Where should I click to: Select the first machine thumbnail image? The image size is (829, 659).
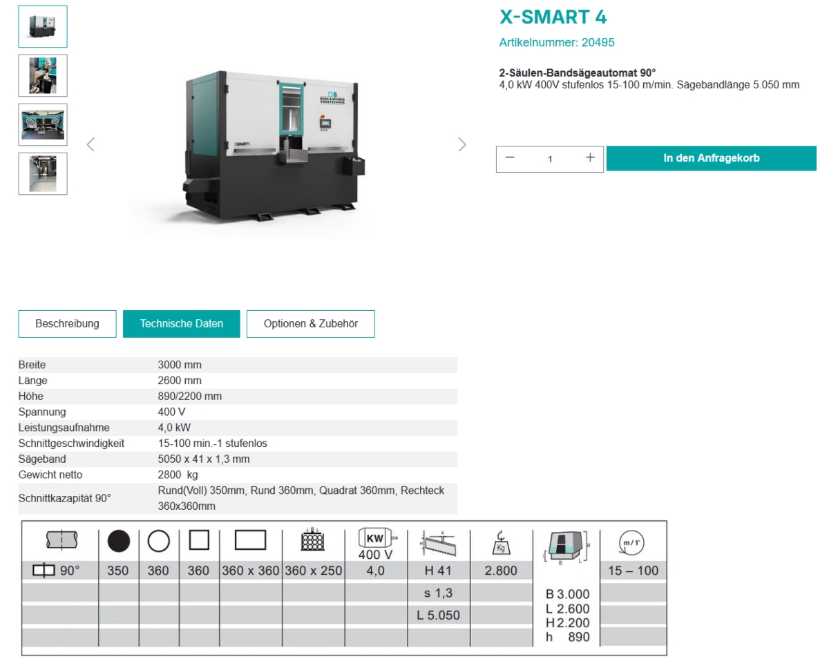click(43, 26)
